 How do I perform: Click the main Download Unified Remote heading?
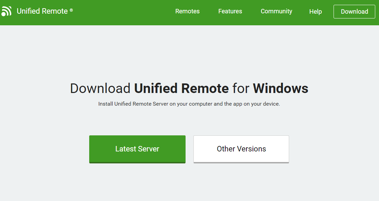pyautogui.click(x=189, y=88)
